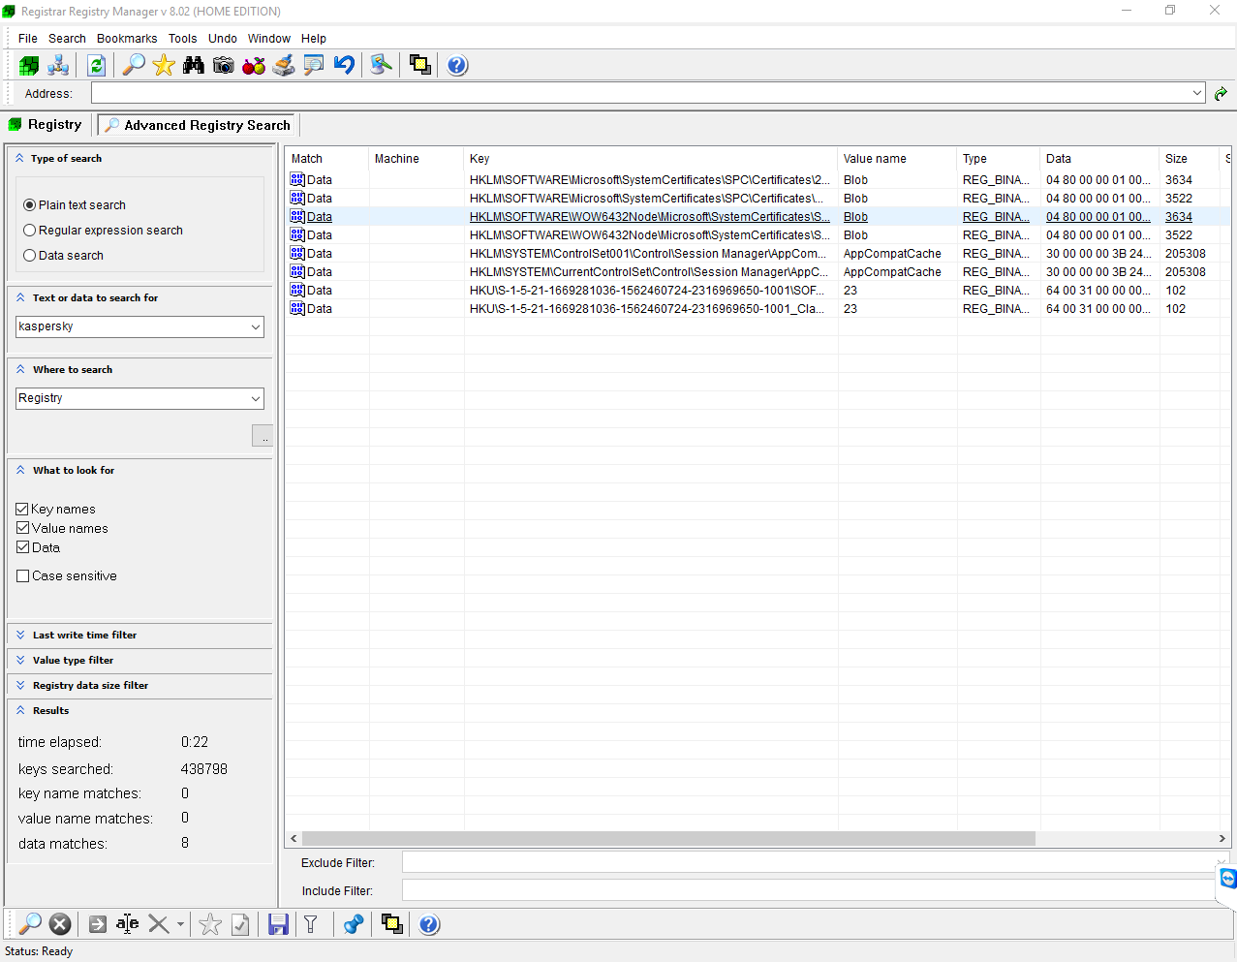
Task: Expand the Registry data size filter section
Action: pyautogui.click(x=20, y=685)
